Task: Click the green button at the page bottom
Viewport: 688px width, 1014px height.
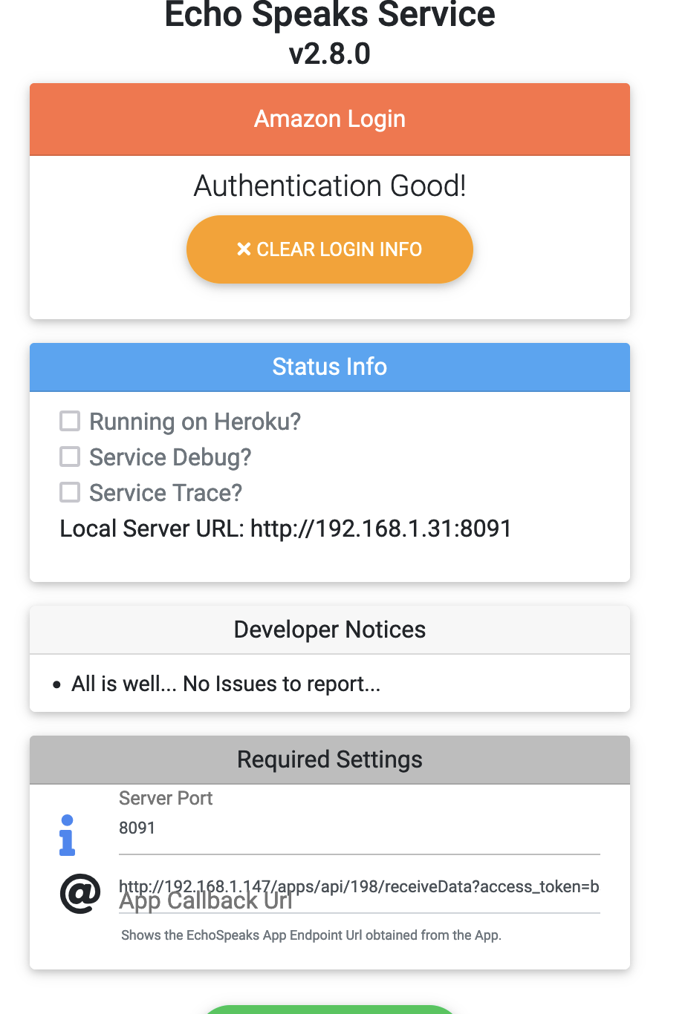Action: 330,1010
